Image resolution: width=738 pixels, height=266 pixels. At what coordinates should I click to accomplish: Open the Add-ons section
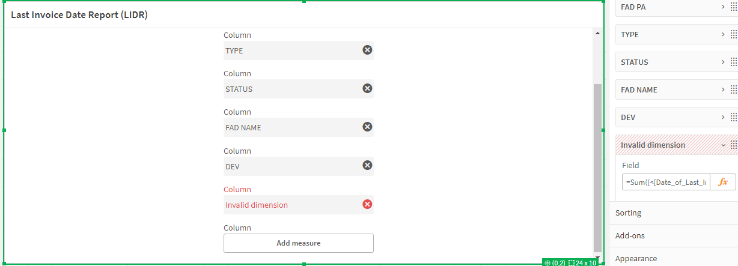click(x=674, y=235)
